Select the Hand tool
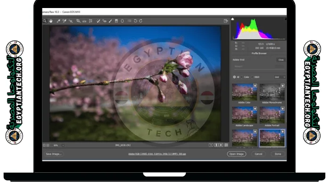This screenshot has height=185, width=329. 51,21
